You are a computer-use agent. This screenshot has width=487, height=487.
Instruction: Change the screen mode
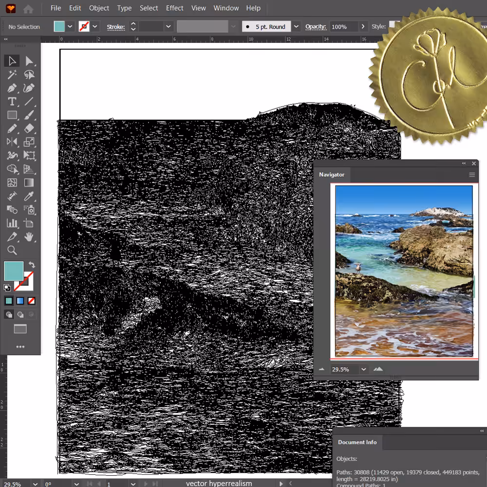click(20, 329)
